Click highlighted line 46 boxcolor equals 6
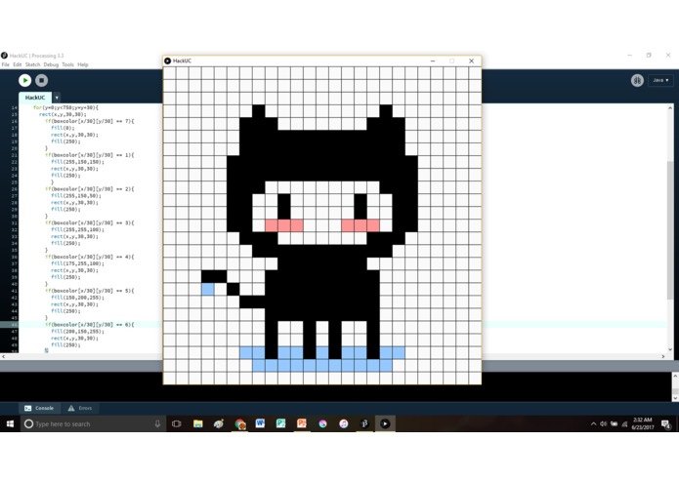 pos(90,325)
